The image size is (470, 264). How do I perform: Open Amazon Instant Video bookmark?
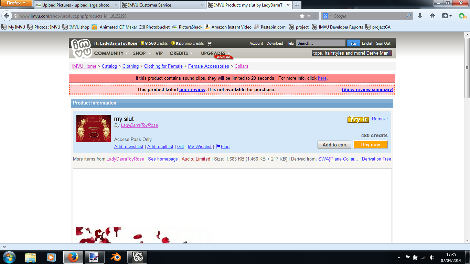(228, 27)
